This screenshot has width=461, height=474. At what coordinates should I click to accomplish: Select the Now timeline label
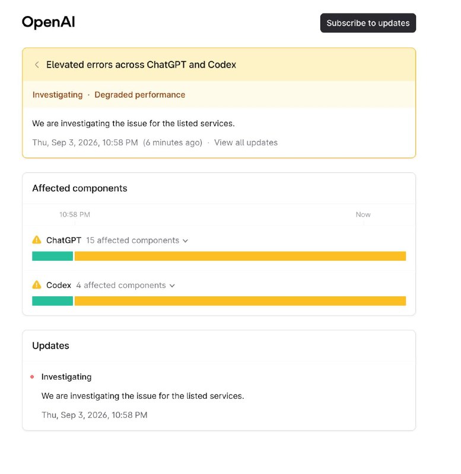point(363,214)
